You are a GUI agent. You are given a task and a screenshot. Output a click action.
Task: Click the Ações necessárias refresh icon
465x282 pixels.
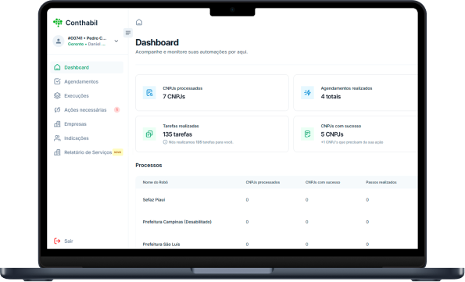click(x=57, y=109)
